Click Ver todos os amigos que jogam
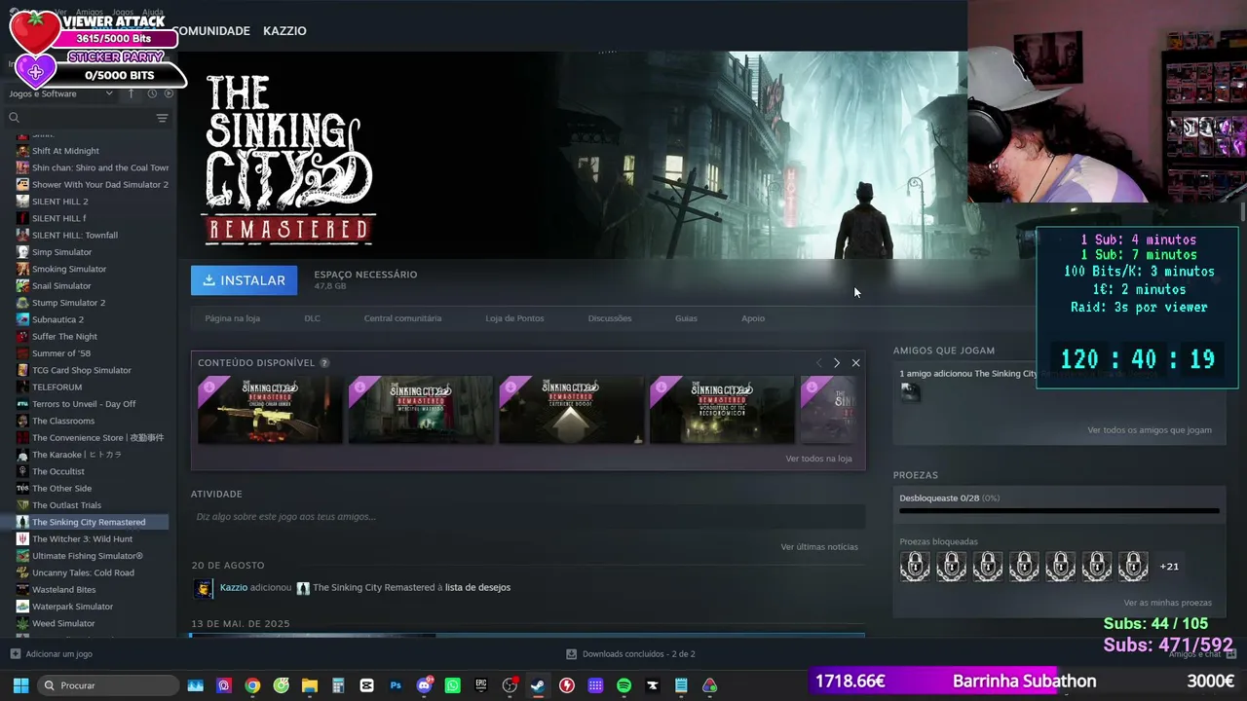The height and width of the screenshot is (701, 1247). [x=1150, y=430]
